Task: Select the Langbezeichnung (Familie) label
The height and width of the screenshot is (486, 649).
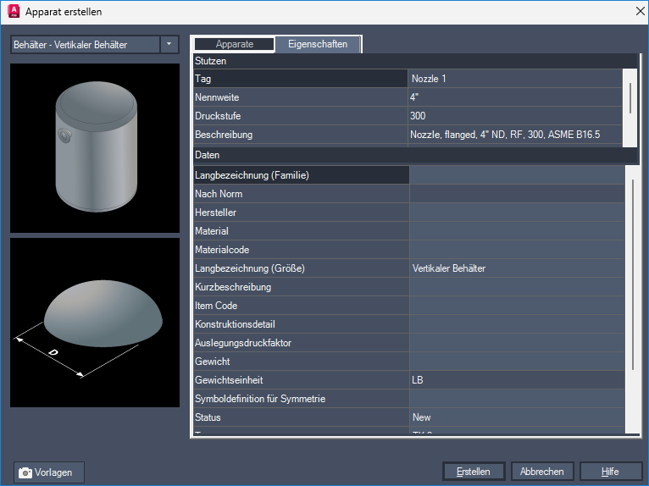Action: [x=302, y=175]
